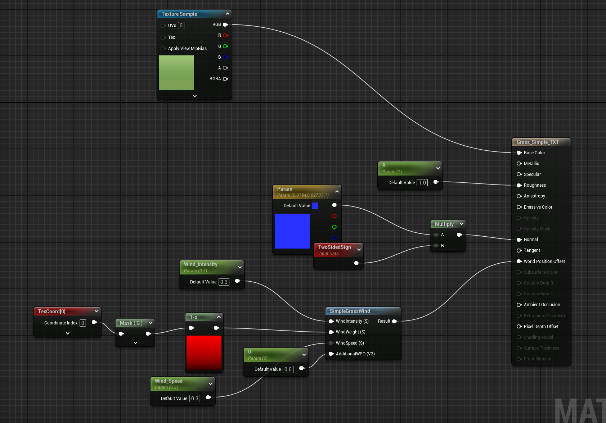The height and width of the screenshot is (423, 606).
Task: Click the Result output pin on SimpleGrassWind
Action: click(395, 321)
